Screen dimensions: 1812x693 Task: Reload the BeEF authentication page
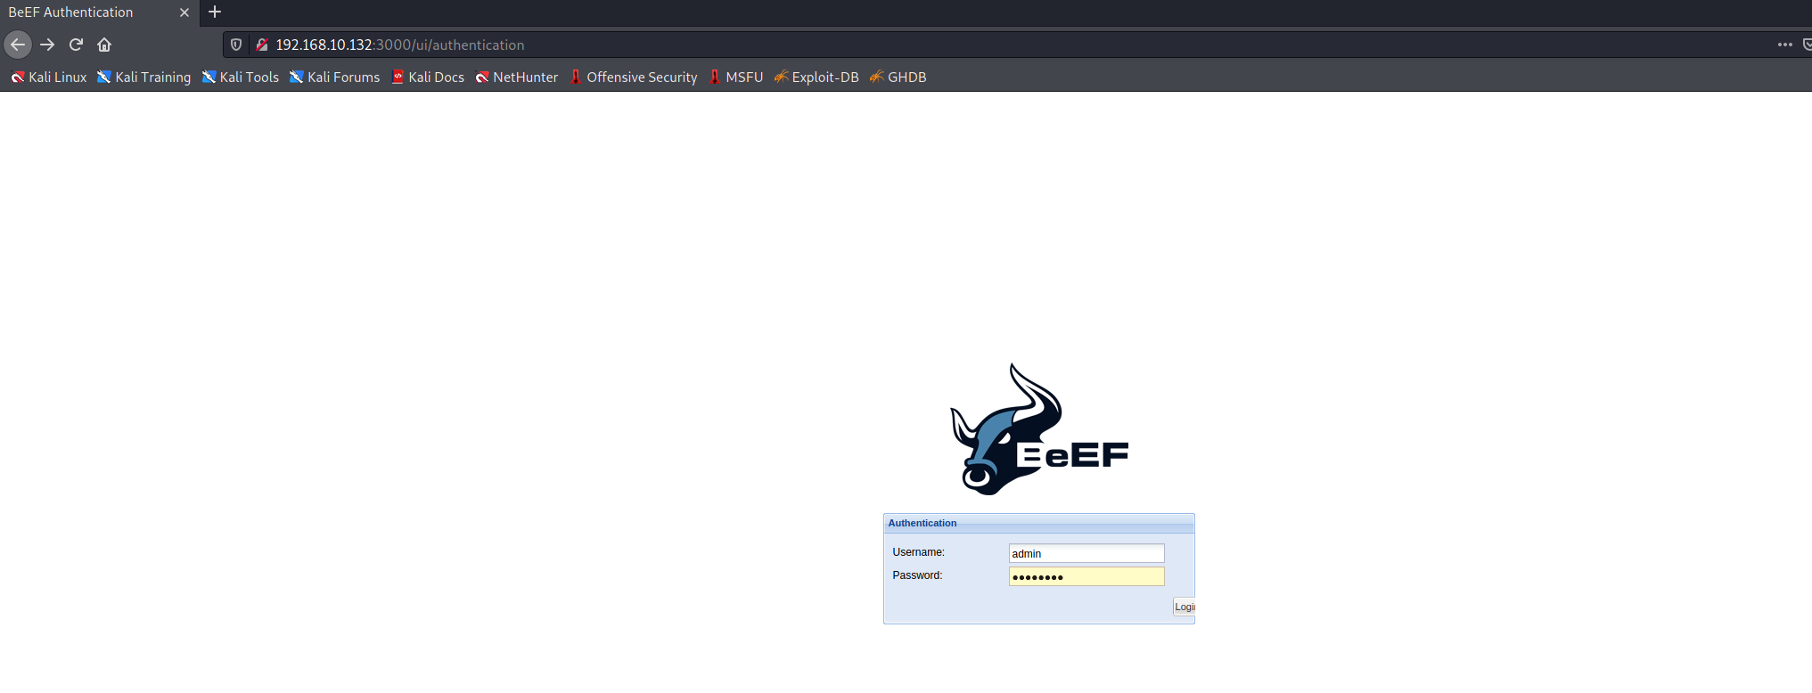(76, 45)
